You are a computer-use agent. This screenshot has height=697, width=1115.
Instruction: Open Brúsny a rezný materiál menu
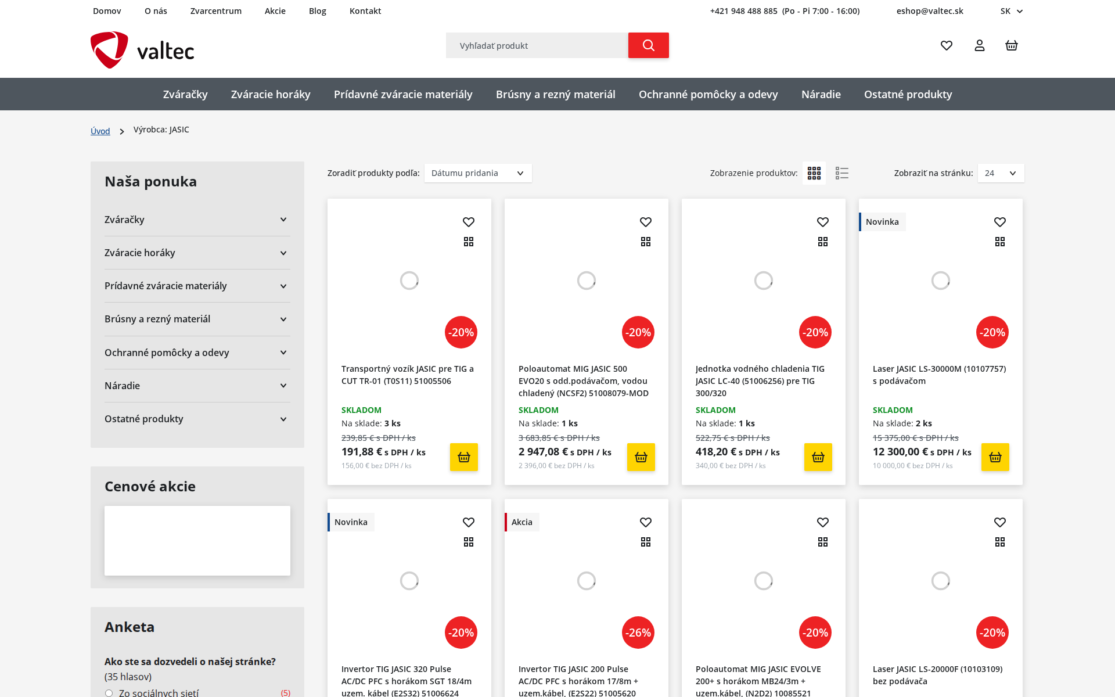point(555,94)
